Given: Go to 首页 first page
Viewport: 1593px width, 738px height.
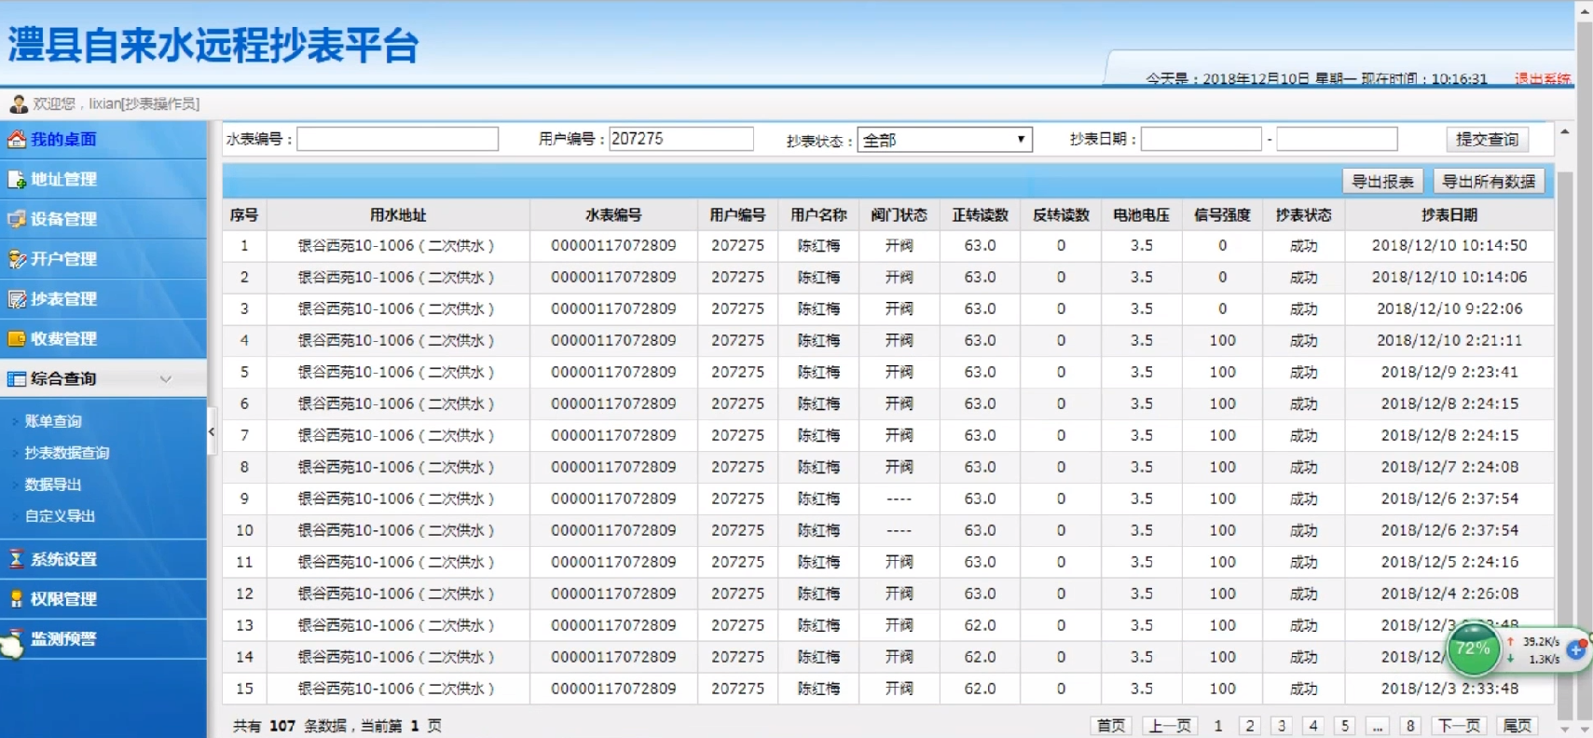Looking at the screenshot, I should (1111, 726).
